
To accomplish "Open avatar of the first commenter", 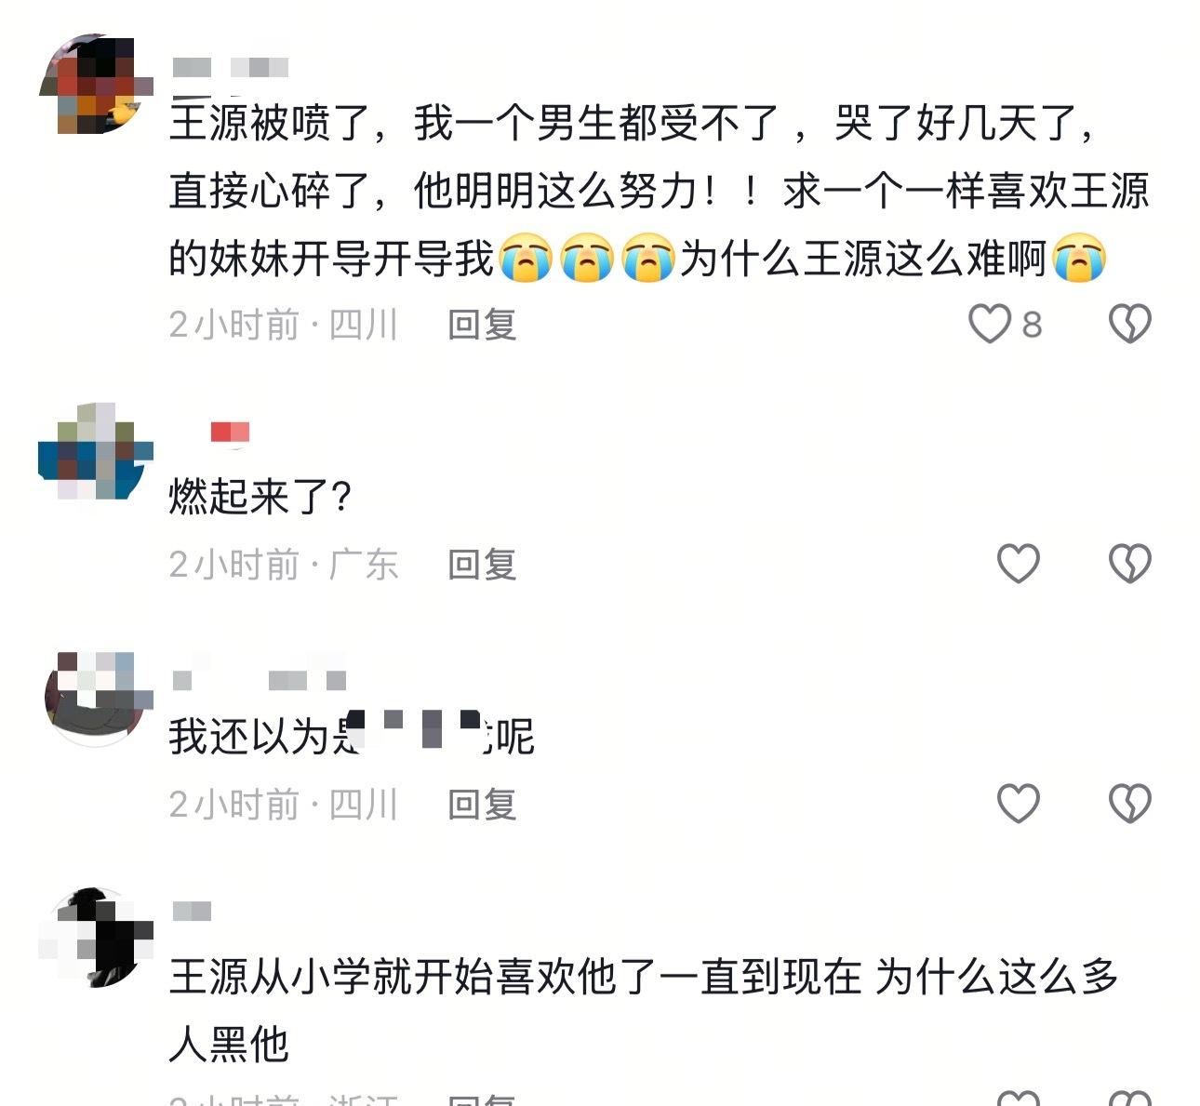I will coord(95,85).
